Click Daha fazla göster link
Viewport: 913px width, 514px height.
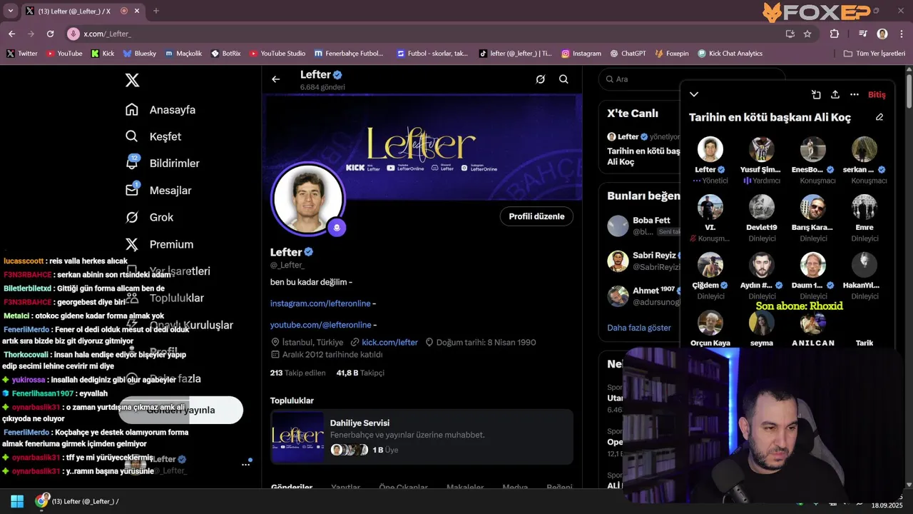coord(639,328)
